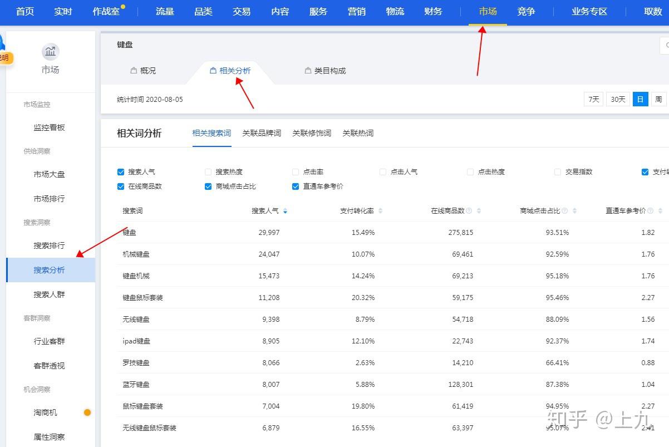Check the 搜索热度 checkbox
Screen dimensions: 669x447
tap(208, 172)
